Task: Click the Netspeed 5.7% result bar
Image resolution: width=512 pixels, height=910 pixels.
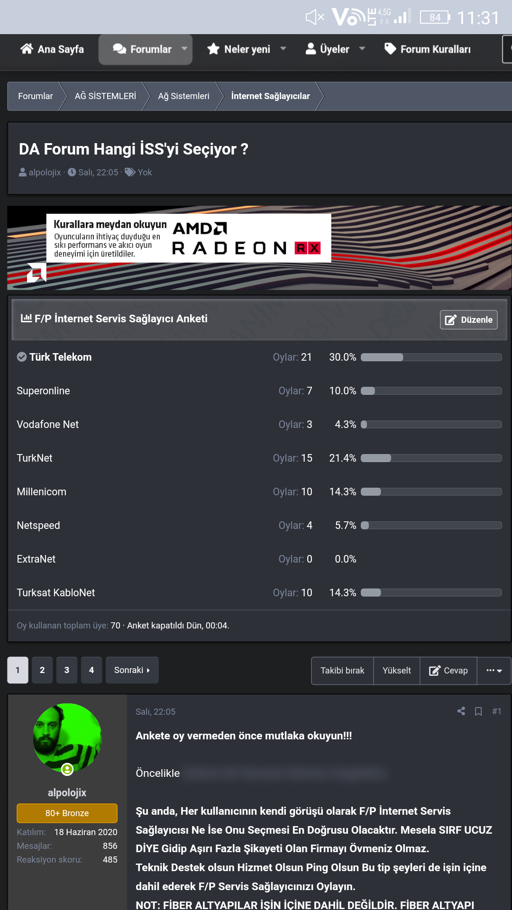Action: tap(431, 526)
